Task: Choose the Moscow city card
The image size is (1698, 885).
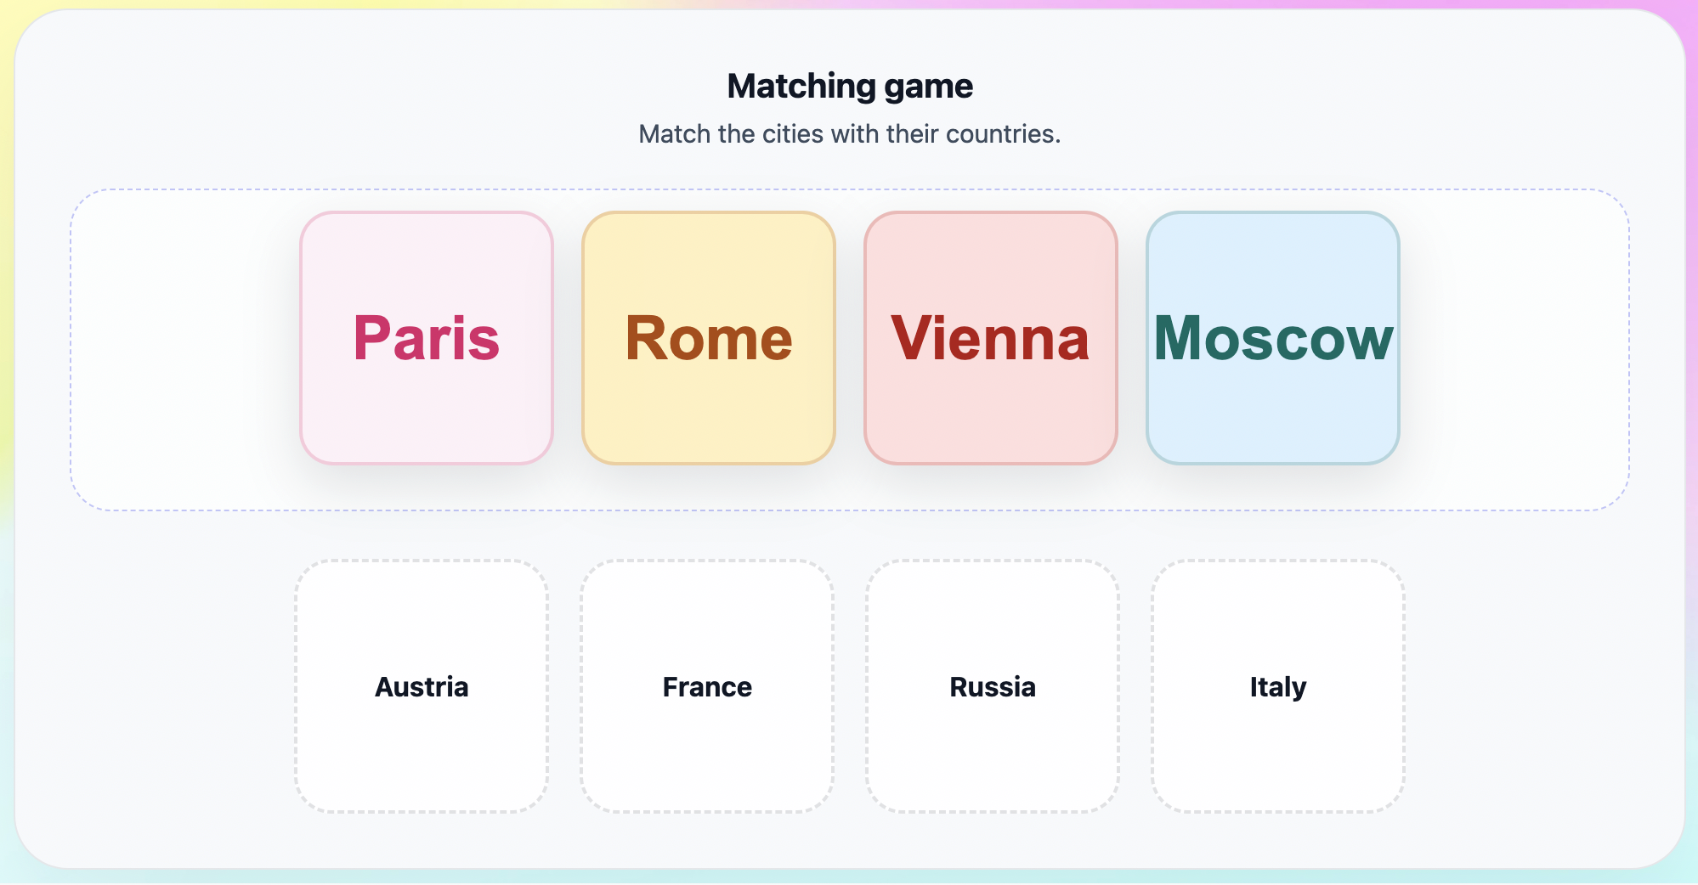Action: [x=1273, y=338]
